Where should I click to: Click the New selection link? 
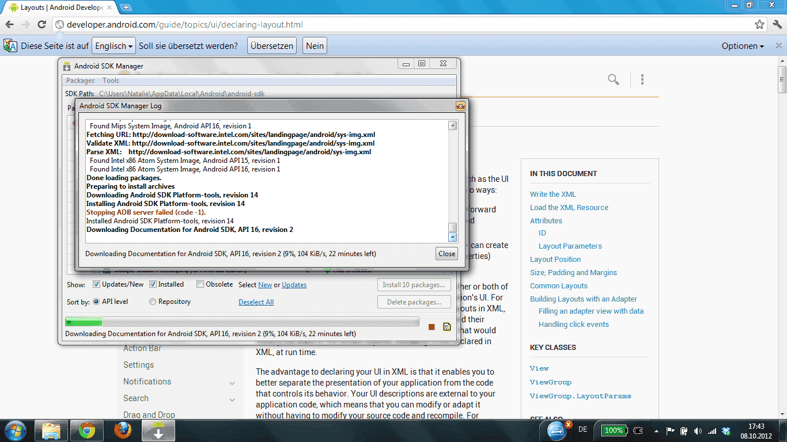click(265, 285)
